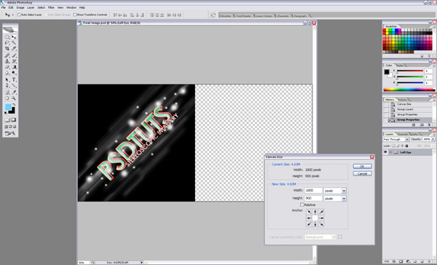
Task: Toggle lock image pixels in Layers panel
Action: point(398,146)
